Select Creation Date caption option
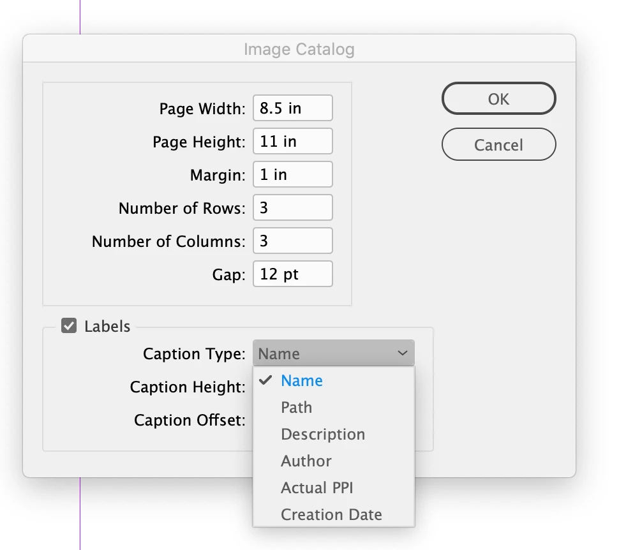 331,515
